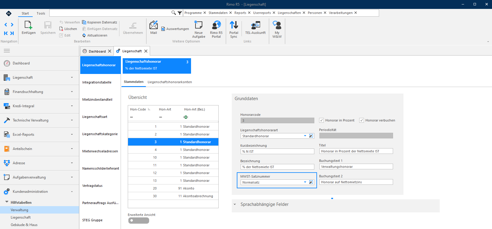Open Dashboard in sidebar
The height and width of the screenshot is (229, 492).
point(40,63)
